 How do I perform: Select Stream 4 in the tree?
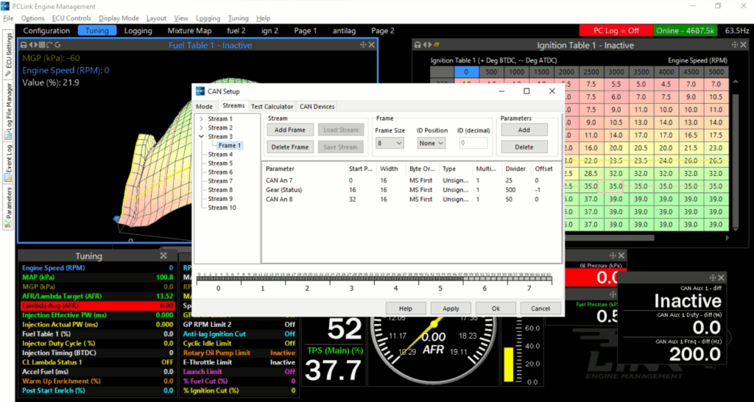pyautogui.click(x=220, y=155)
